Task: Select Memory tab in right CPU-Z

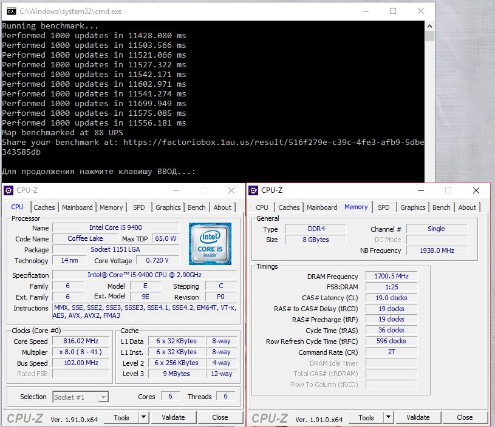Action: click(x=356, y=207)
